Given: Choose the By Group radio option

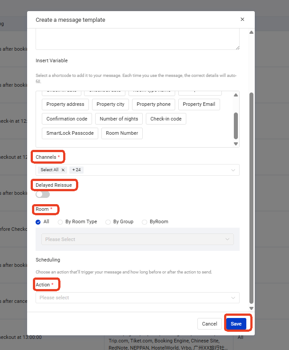Looking at the screenshot, I should (x=108, y=222).
